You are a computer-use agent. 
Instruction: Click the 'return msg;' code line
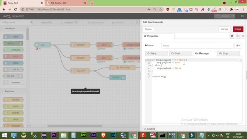pos(159,76)
